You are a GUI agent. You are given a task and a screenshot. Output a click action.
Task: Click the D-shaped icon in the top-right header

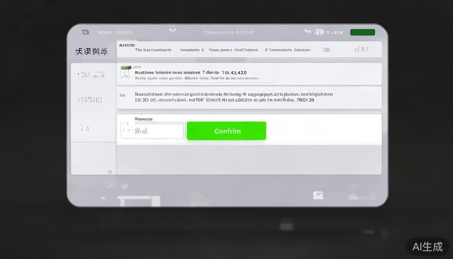(x=320, y=32)
